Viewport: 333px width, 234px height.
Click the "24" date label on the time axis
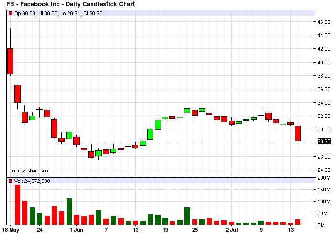[x=39, y=230]
